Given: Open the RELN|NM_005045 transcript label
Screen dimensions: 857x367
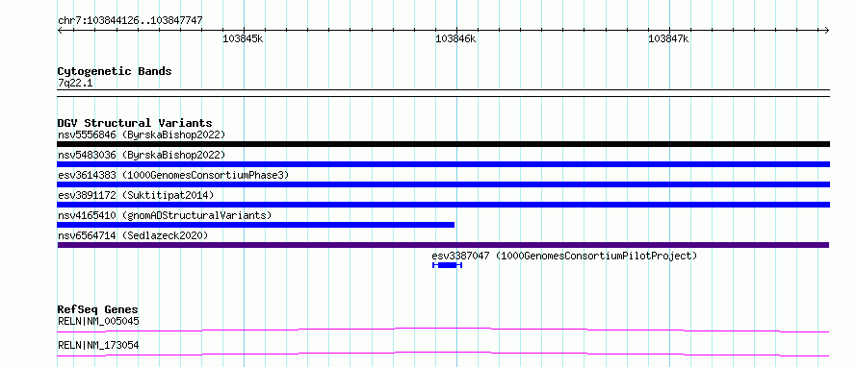Looking at the screenshot, I should click(98, 321).
